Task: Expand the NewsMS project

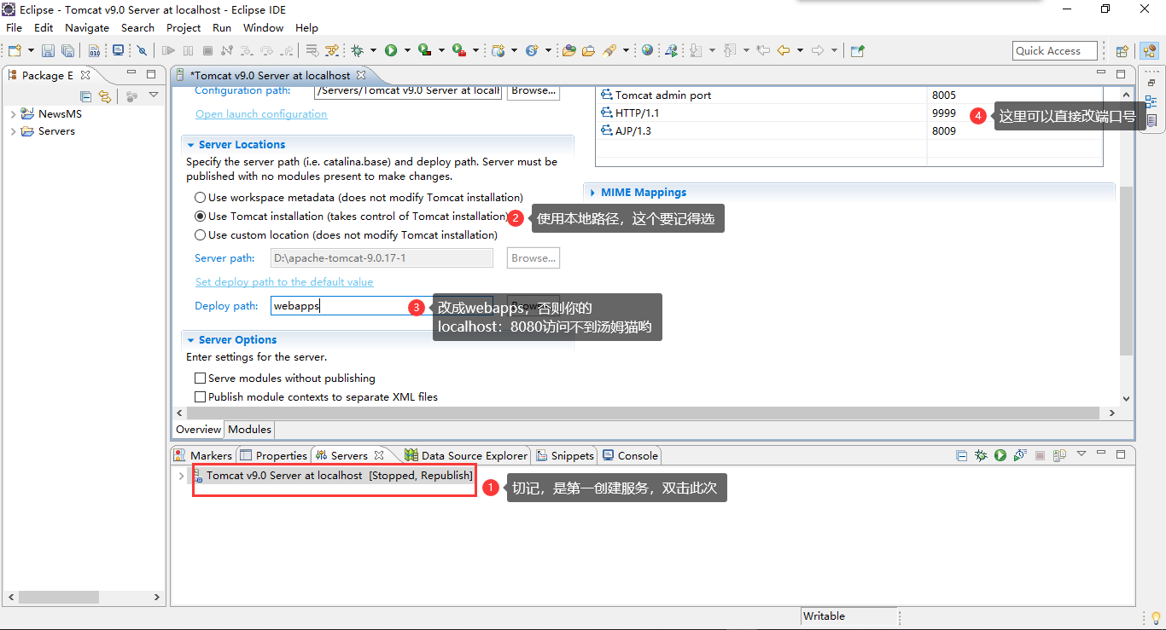Action: pos(13,113)
